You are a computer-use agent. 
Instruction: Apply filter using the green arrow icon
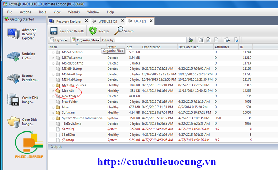coord(191,40)
